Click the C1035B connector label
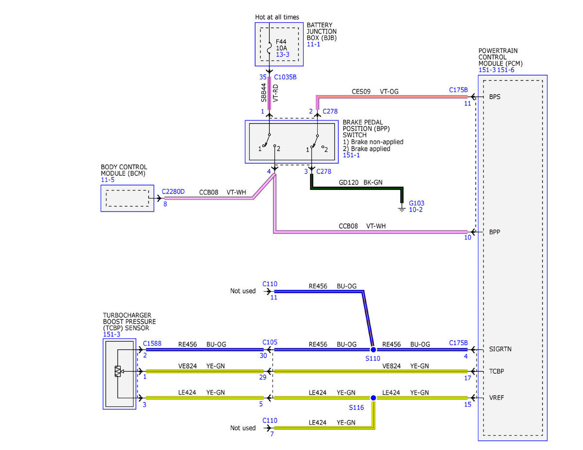583x450 pixels. coord(285,77)
